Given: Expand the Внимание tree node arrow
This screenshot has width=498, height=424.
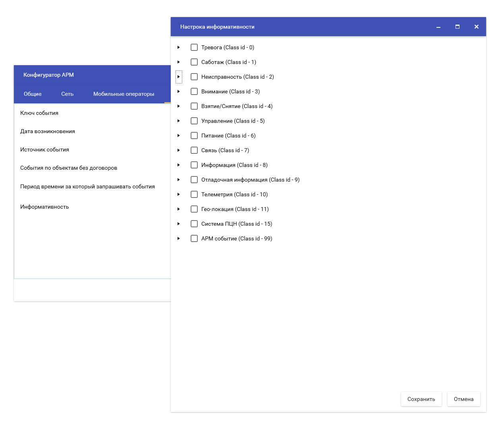Looking at the screenshot, I should click(179, 91).
